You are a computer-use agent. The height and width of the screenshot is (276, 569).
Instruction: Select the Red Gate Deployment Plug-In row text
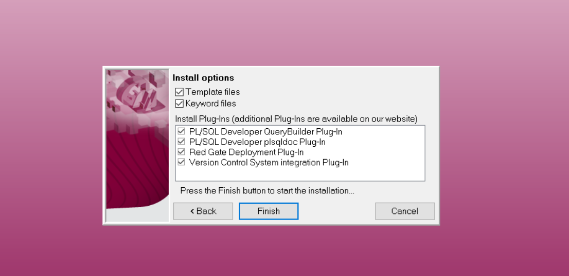(x=246, y=152)
